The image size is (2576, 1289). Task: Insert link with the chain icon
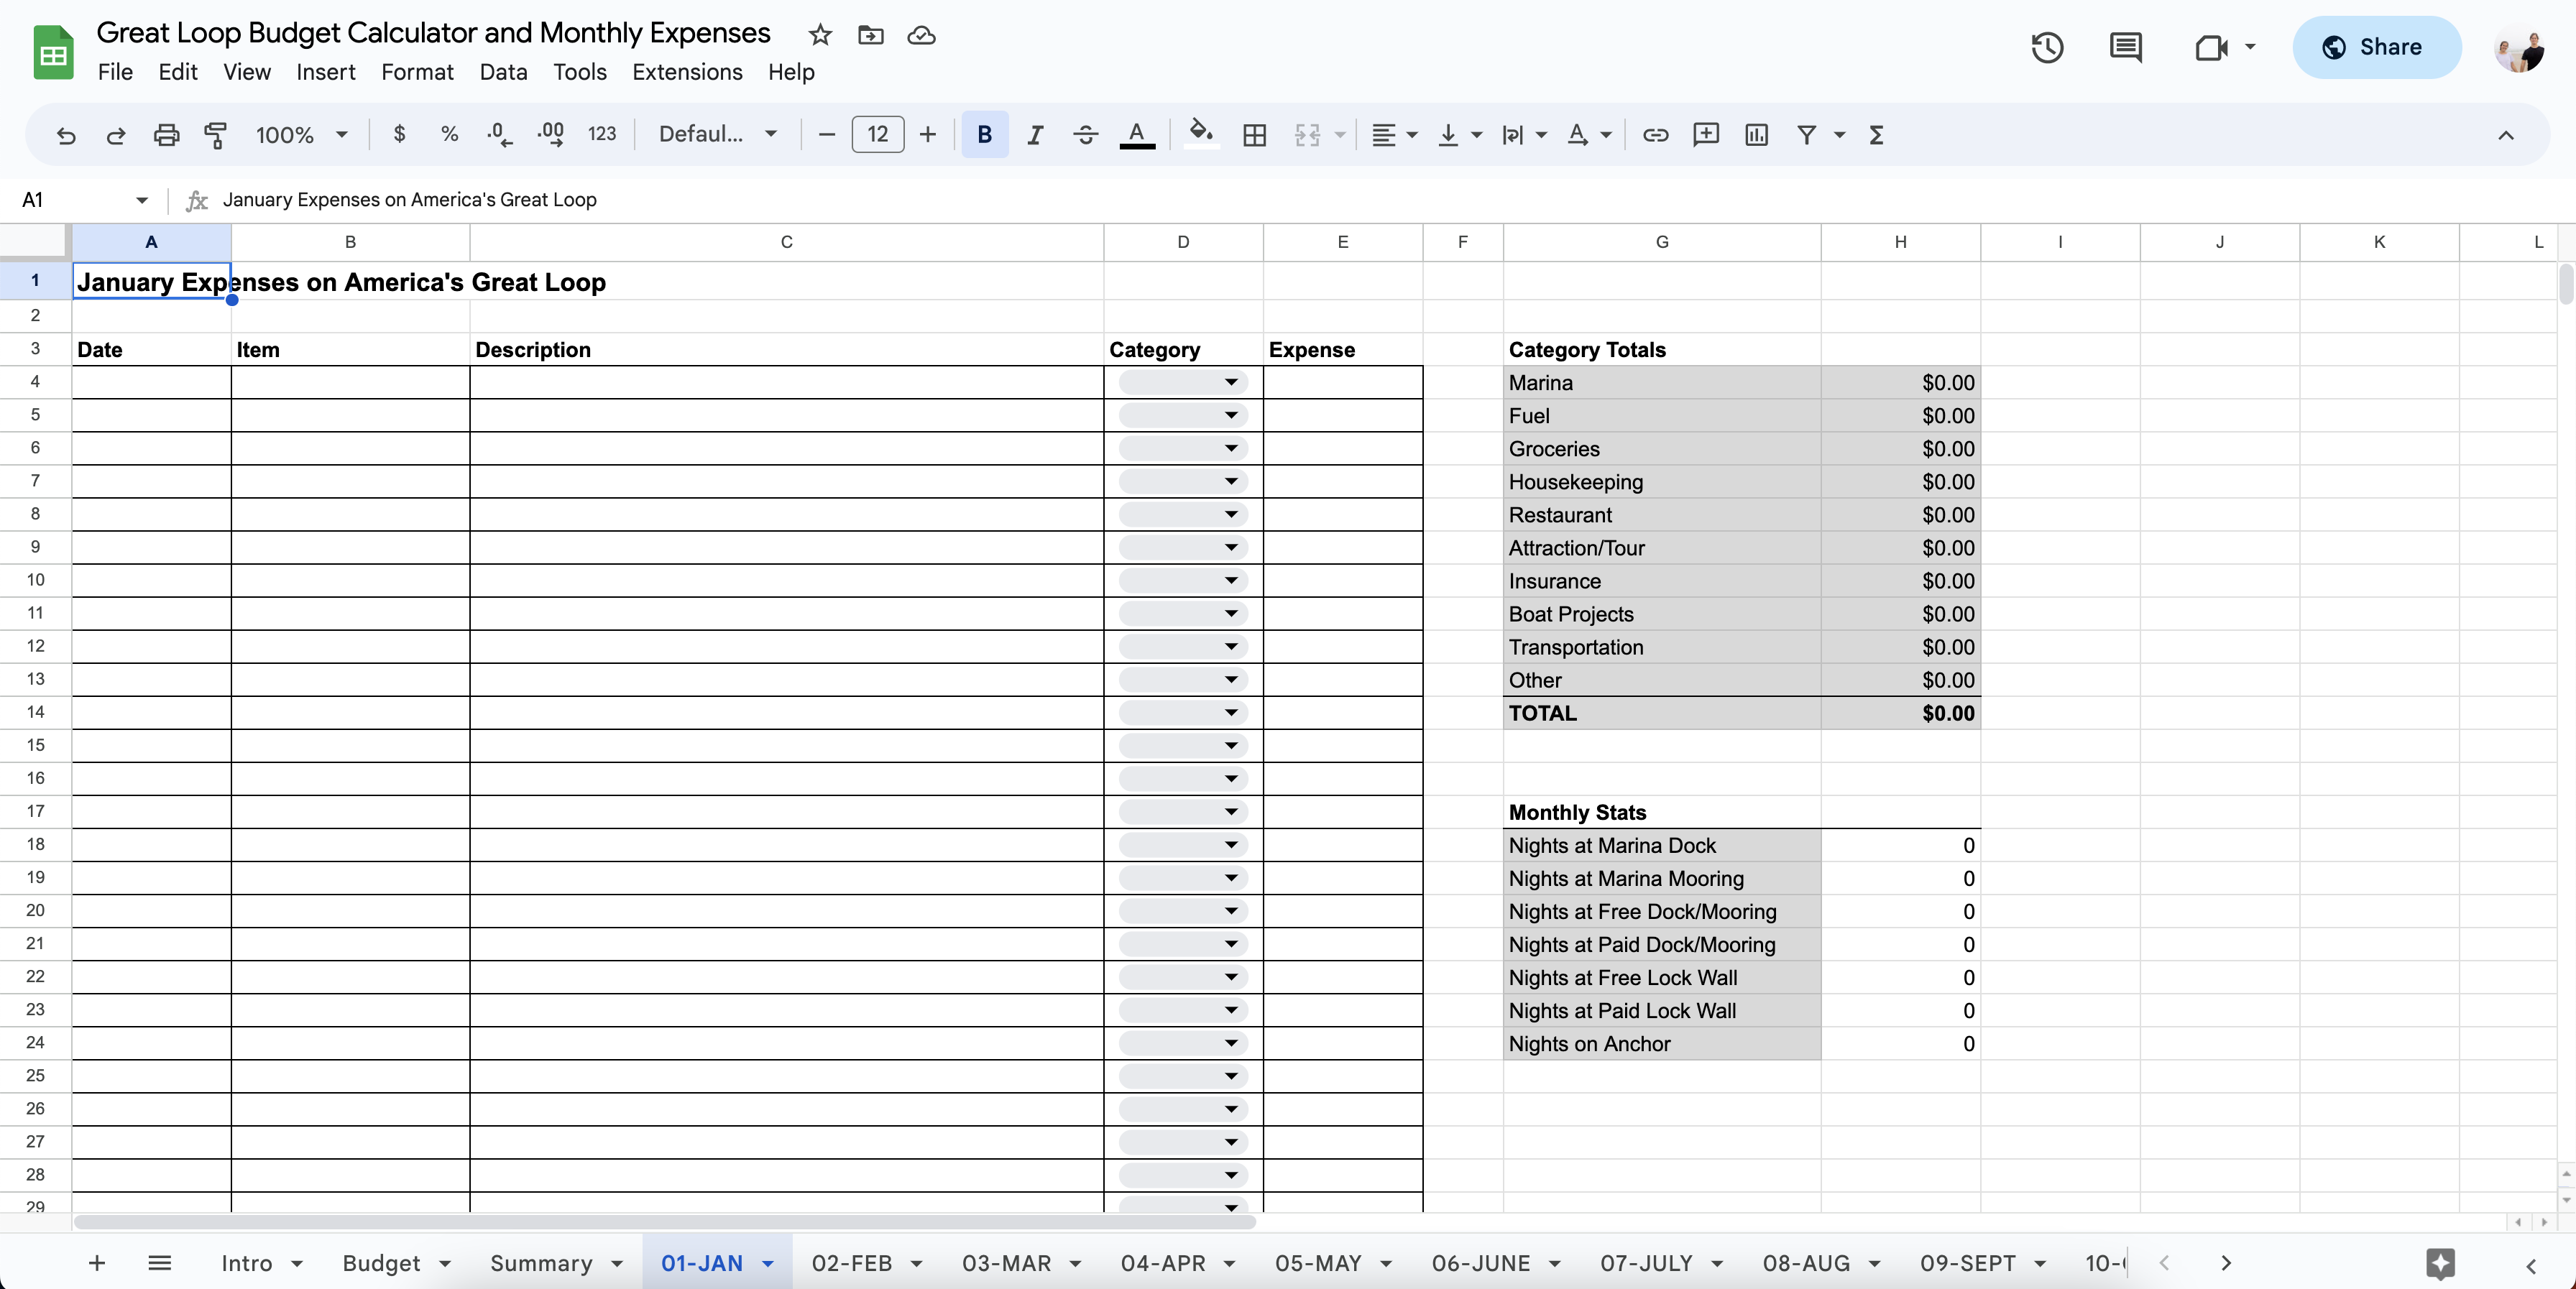pyautogui.click(x=1655, y=135)
